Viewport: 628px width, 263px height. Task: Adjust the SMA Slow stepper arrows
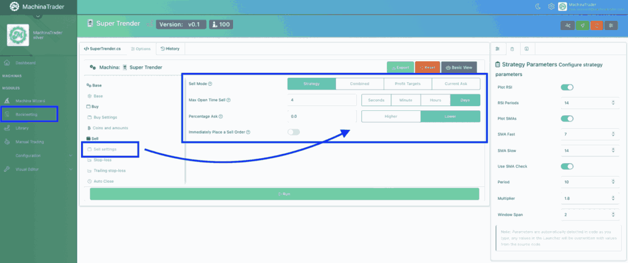[613, 150]
